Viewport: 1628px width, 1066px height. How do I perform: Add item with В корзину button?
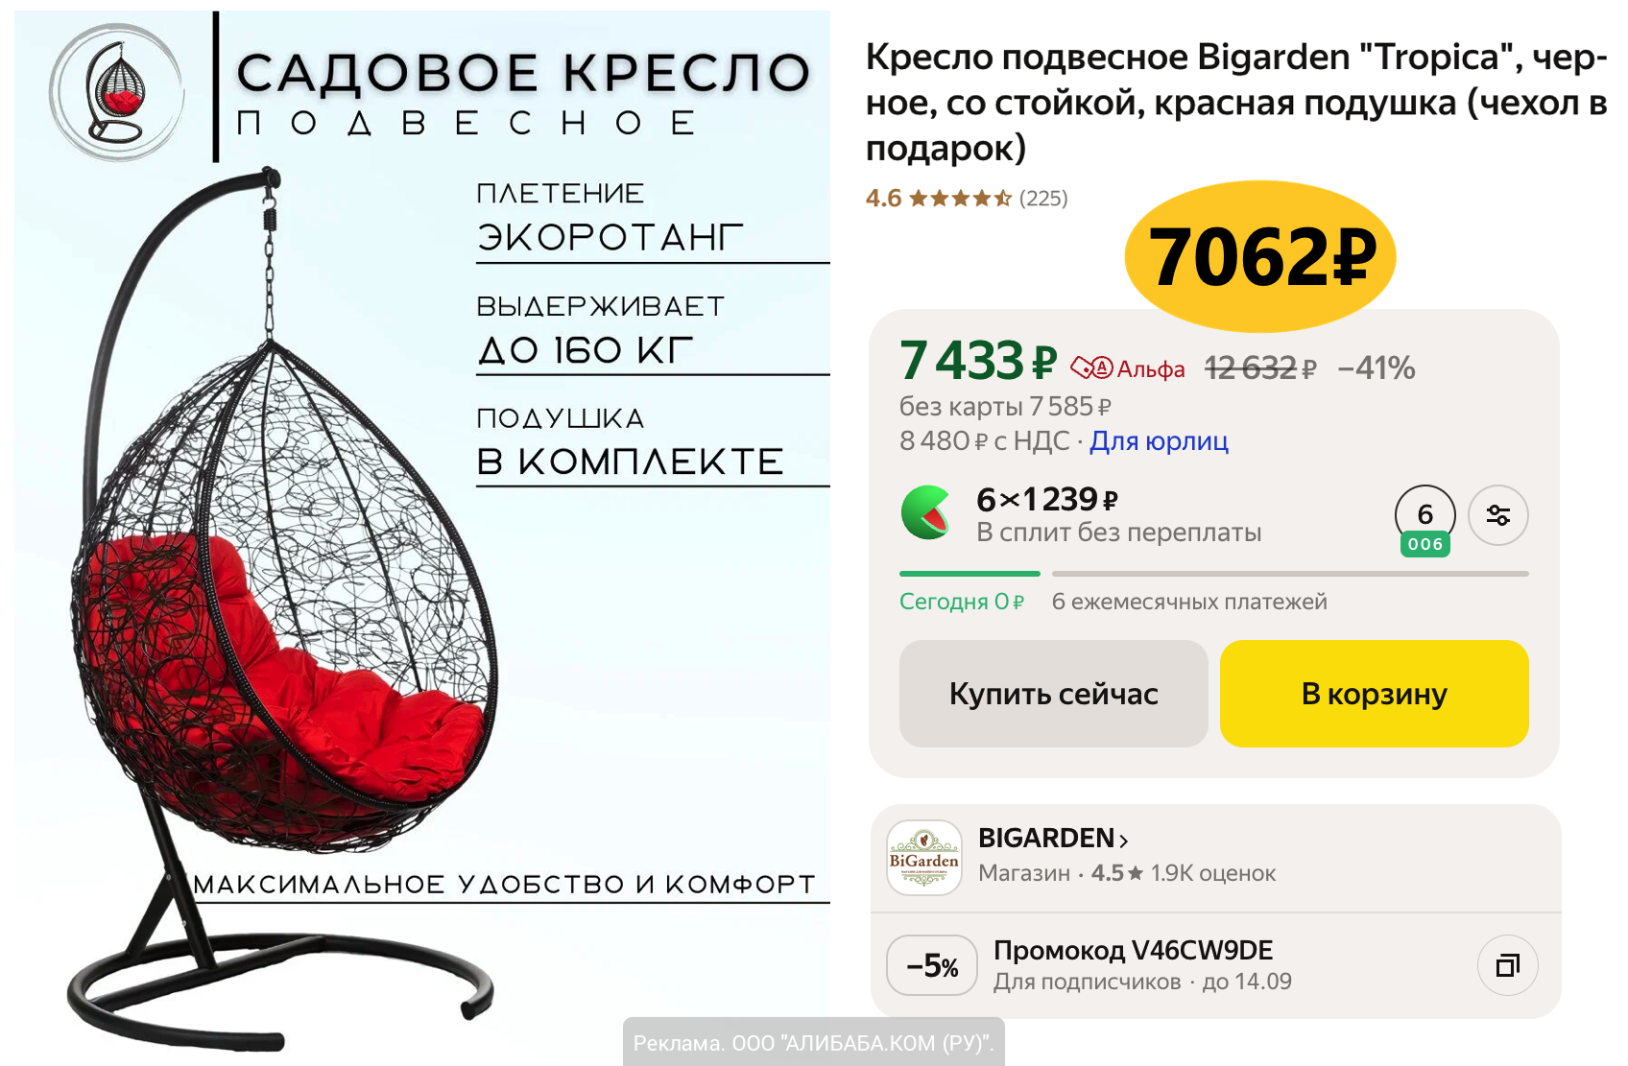[x=1374, y=694]
